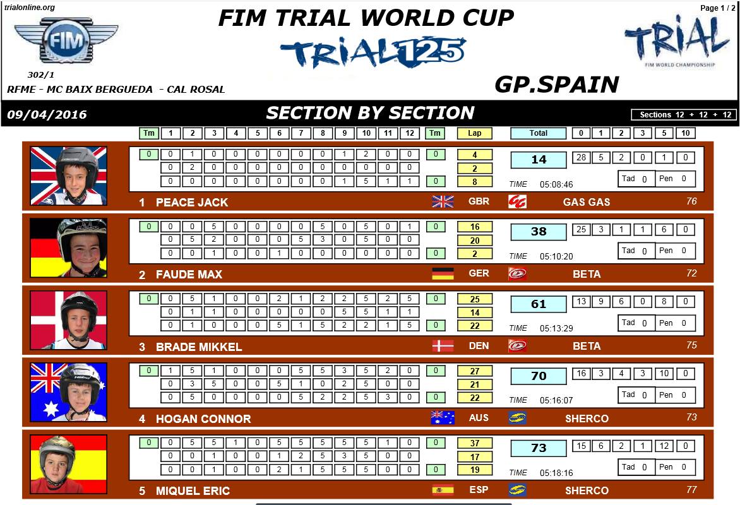Viewport: 740px width, 505px height.
Task: Open the trialonline.org link
Action: (30, 8)
